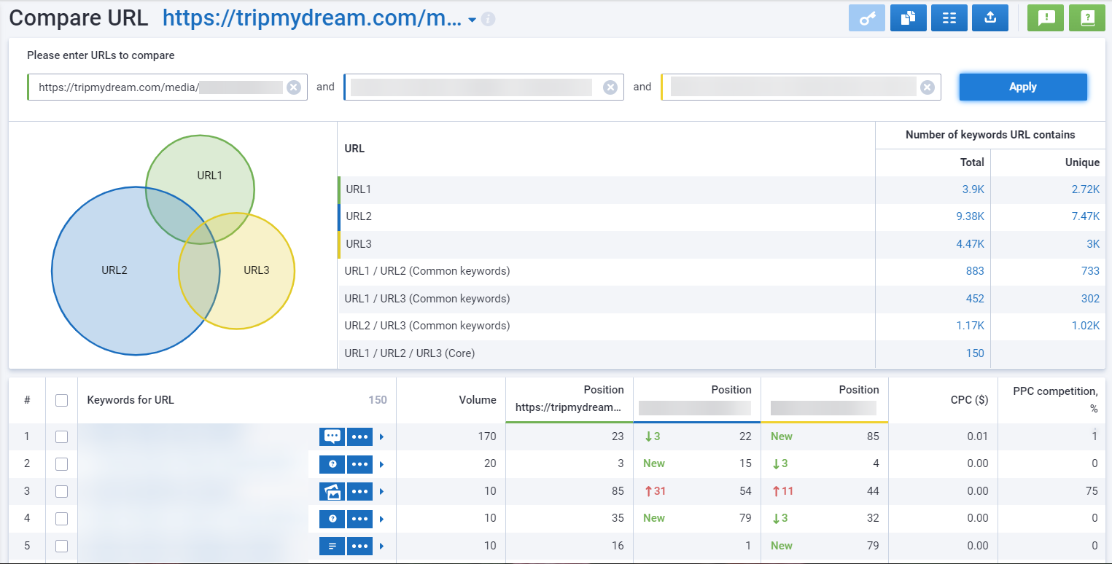The width and height of the screenshot is (1112, 564).
Task: Open the three-dots menu in row 5
Action: point(359,546)
